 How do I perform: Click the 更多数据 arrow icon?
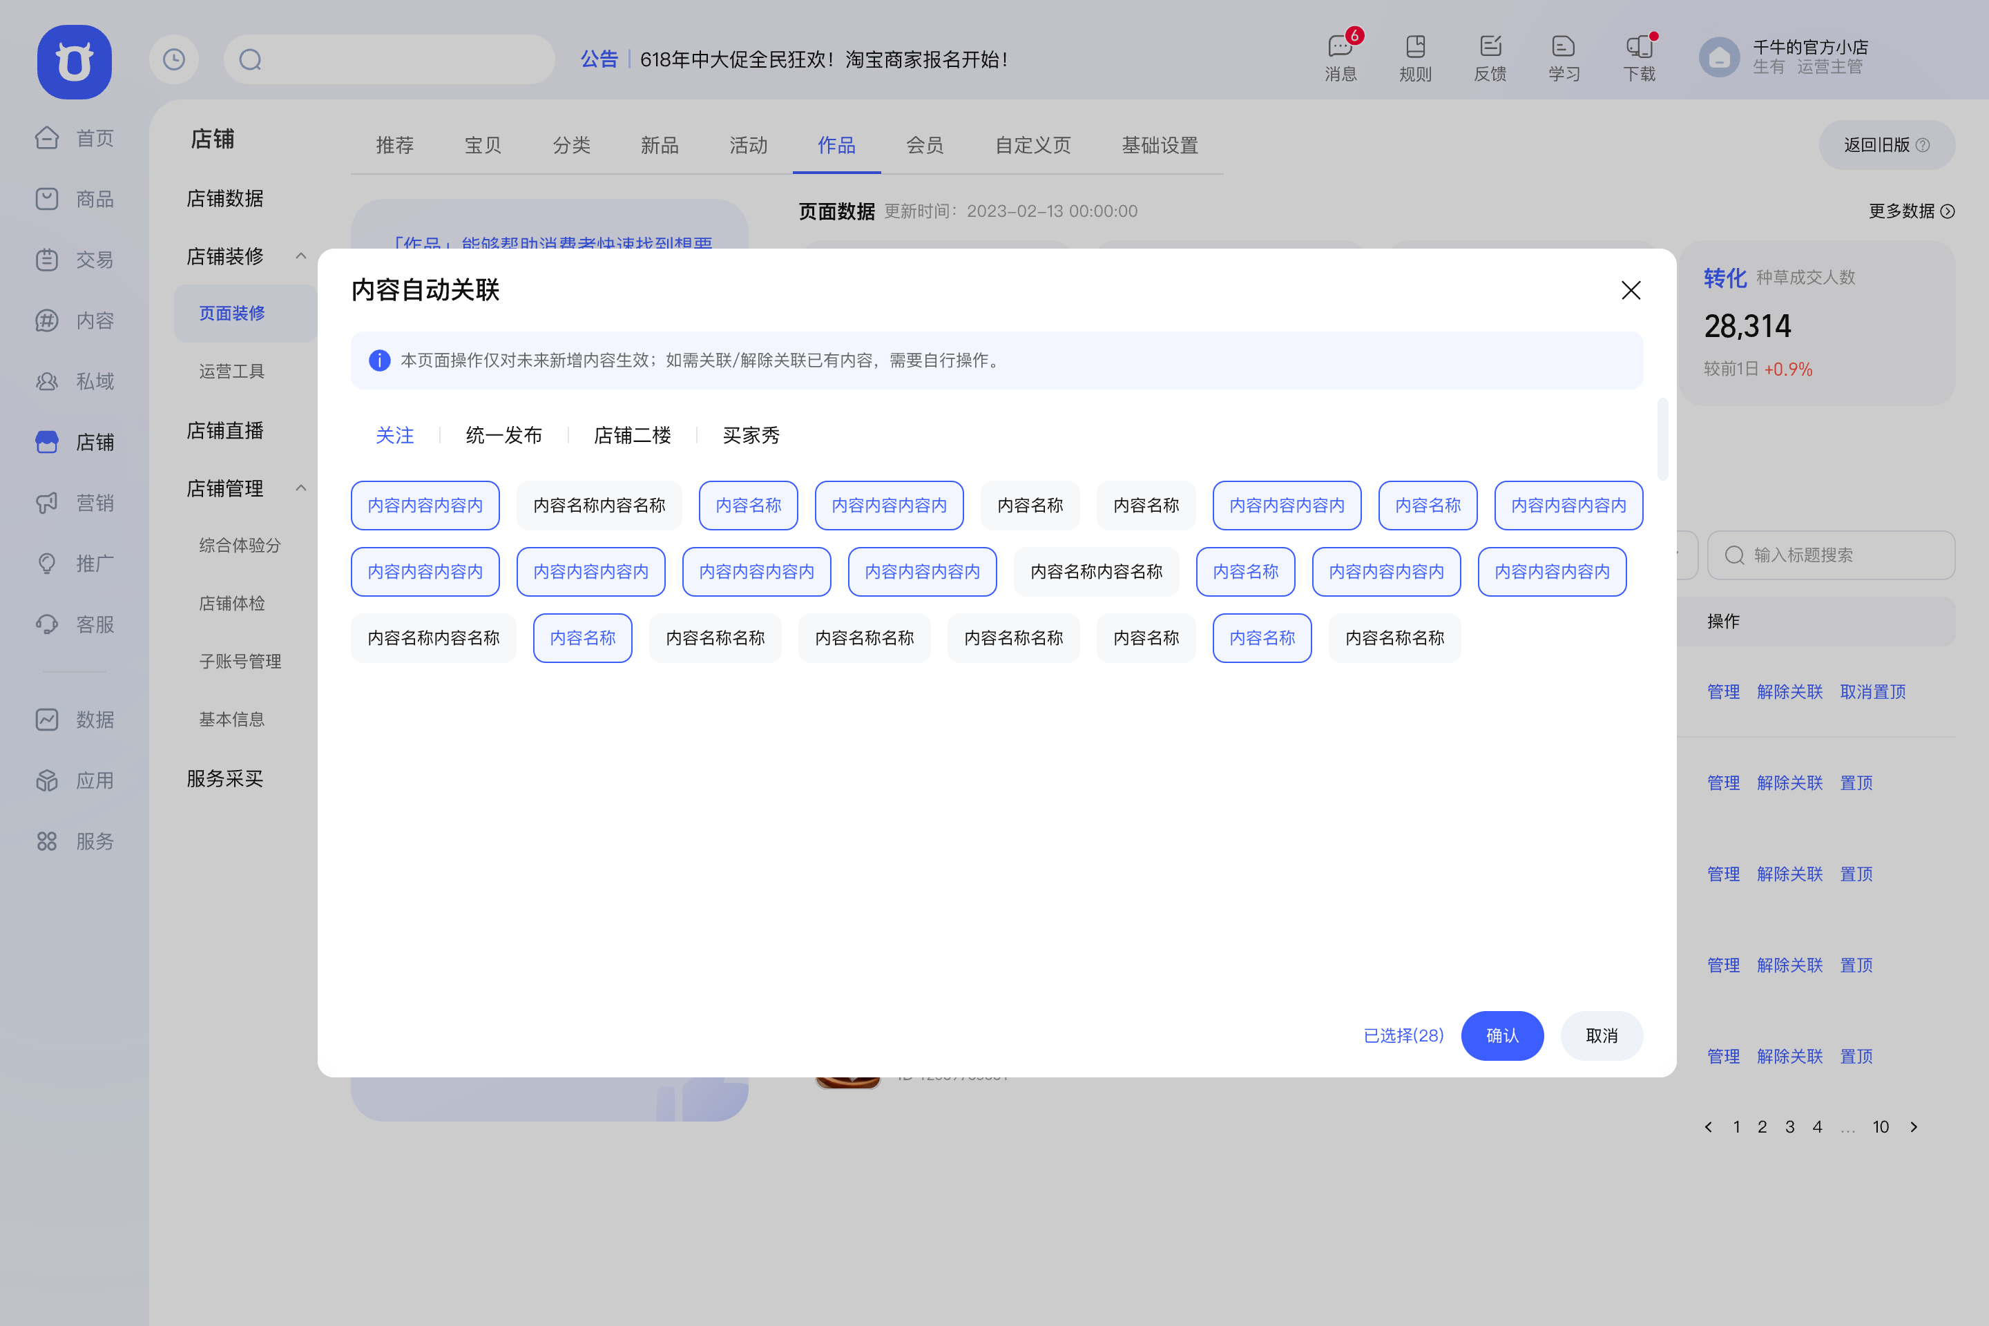(x=1948, y=211)
